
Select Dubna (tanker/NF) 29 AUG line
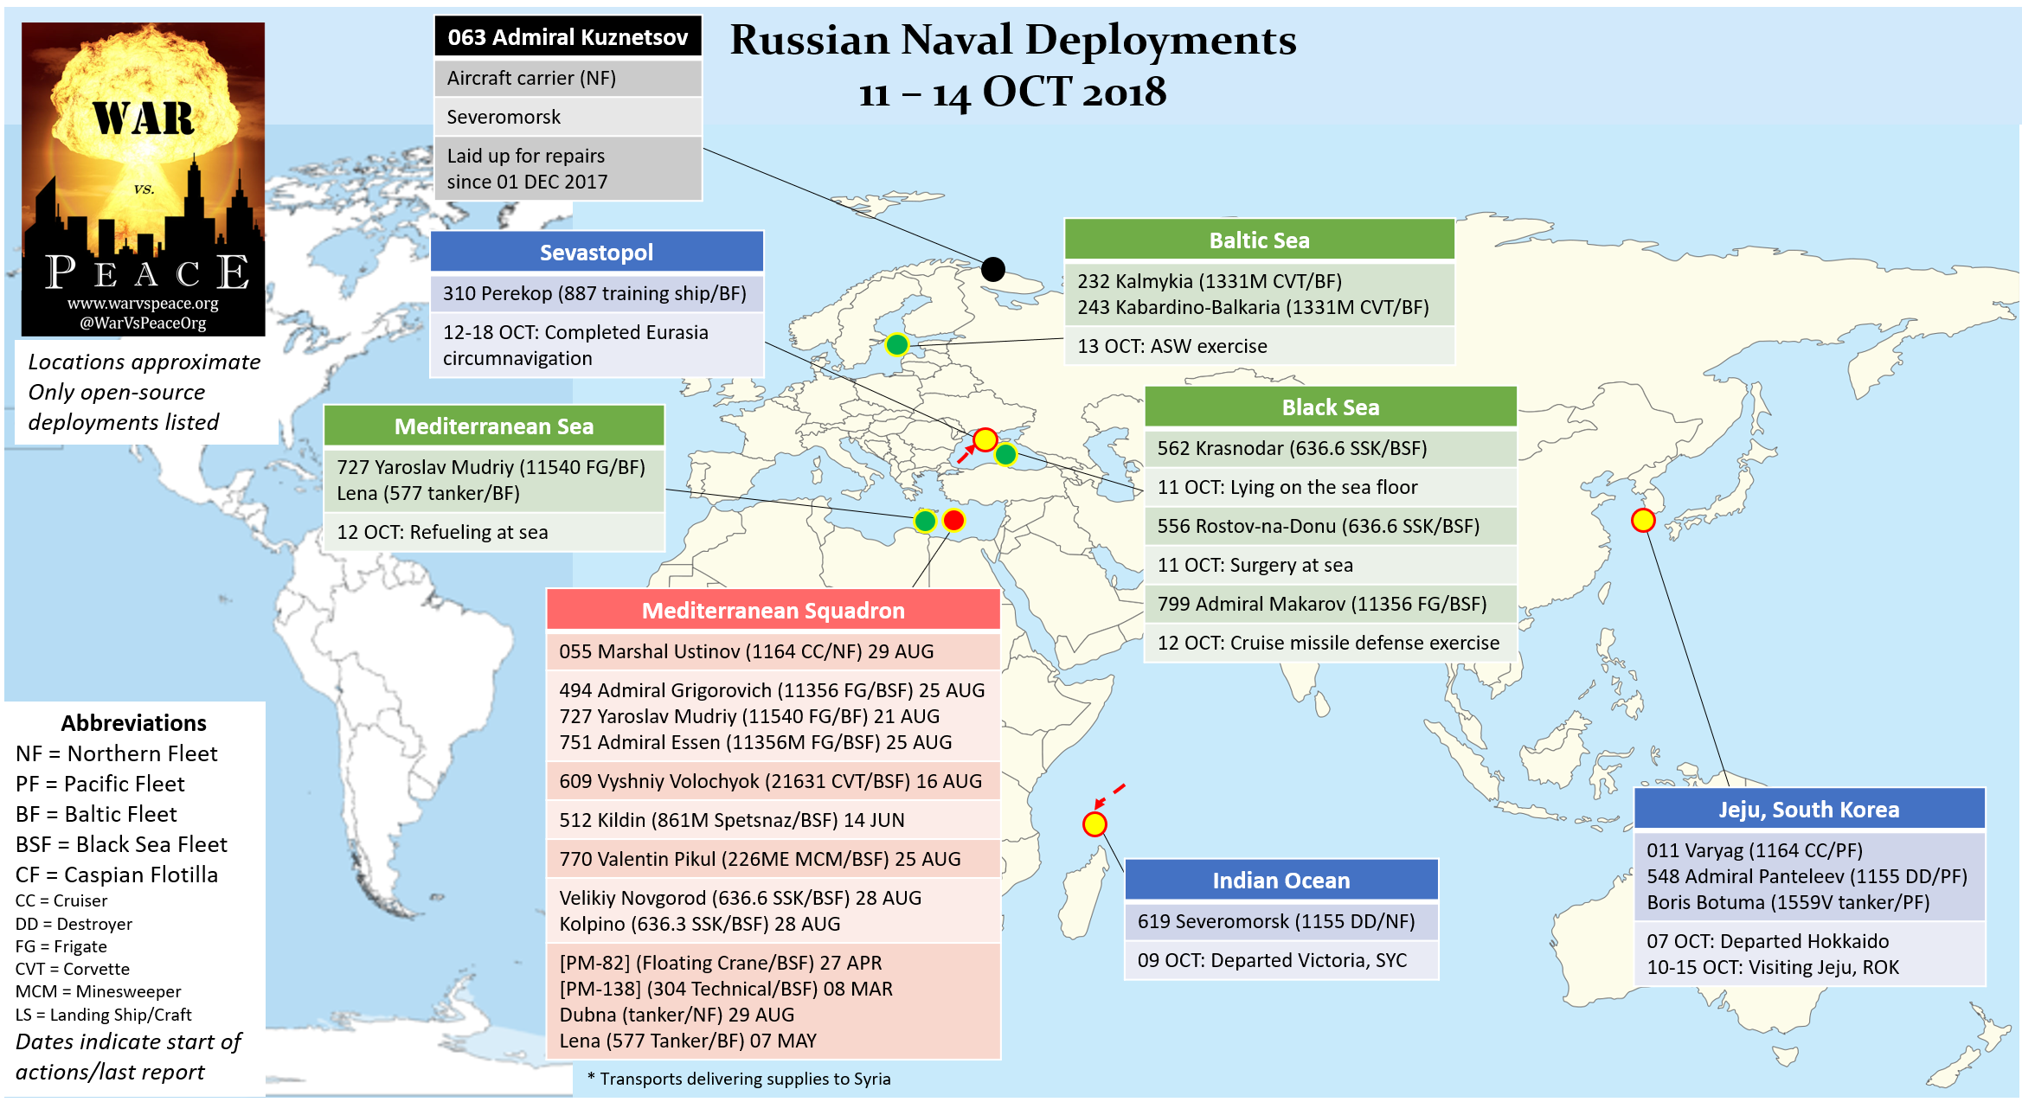click(x=677, y=1015)
